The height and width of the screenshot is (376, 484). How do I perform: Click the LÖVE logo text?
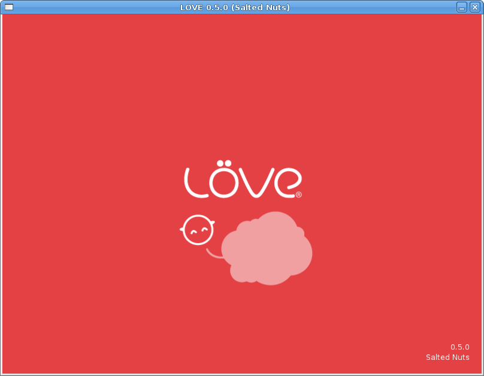tap(243, 179)
